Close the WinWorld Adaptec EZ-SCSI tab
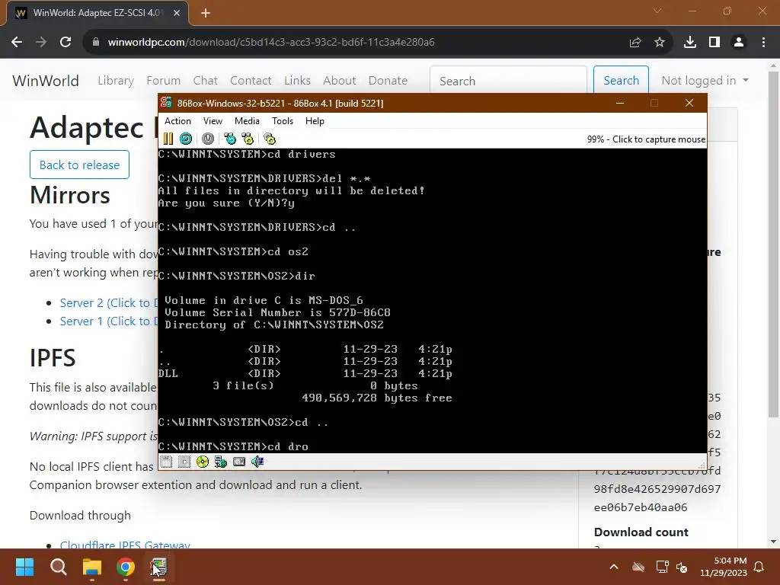Image resolution: width=780 pixels, height=585 pixels. tap(177, 13)
